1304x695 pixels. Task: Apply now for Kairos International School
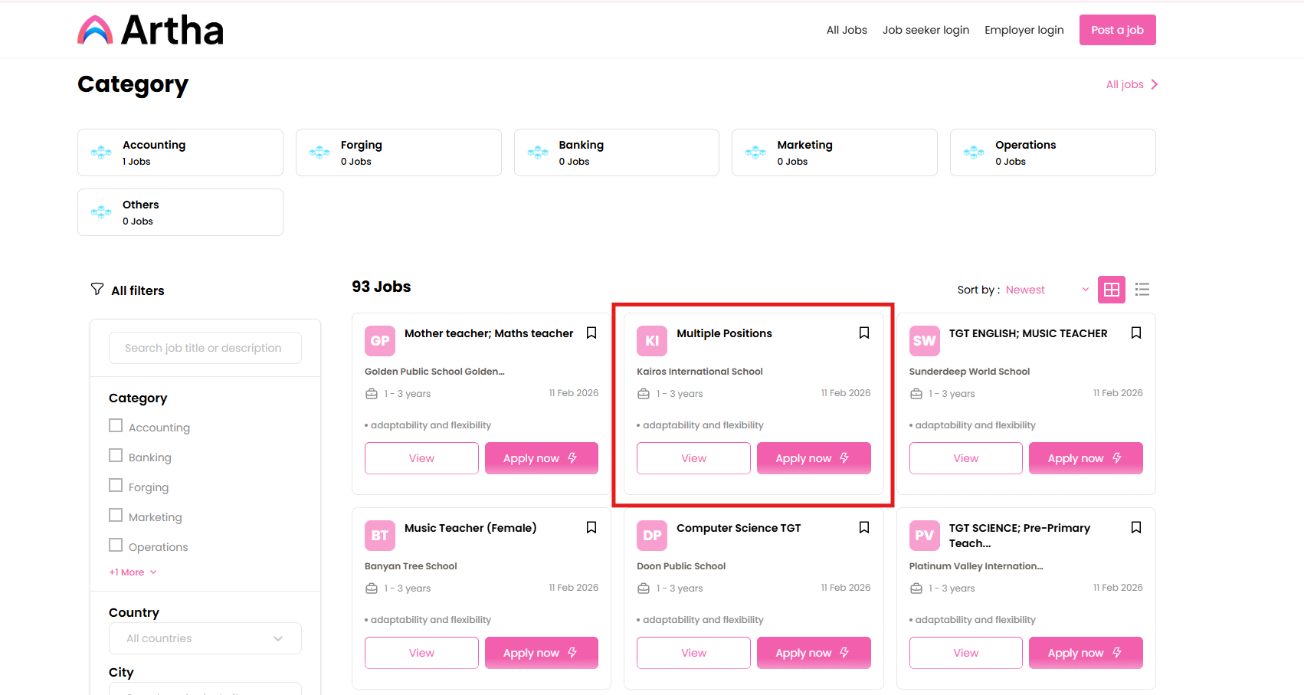[813, 458]
